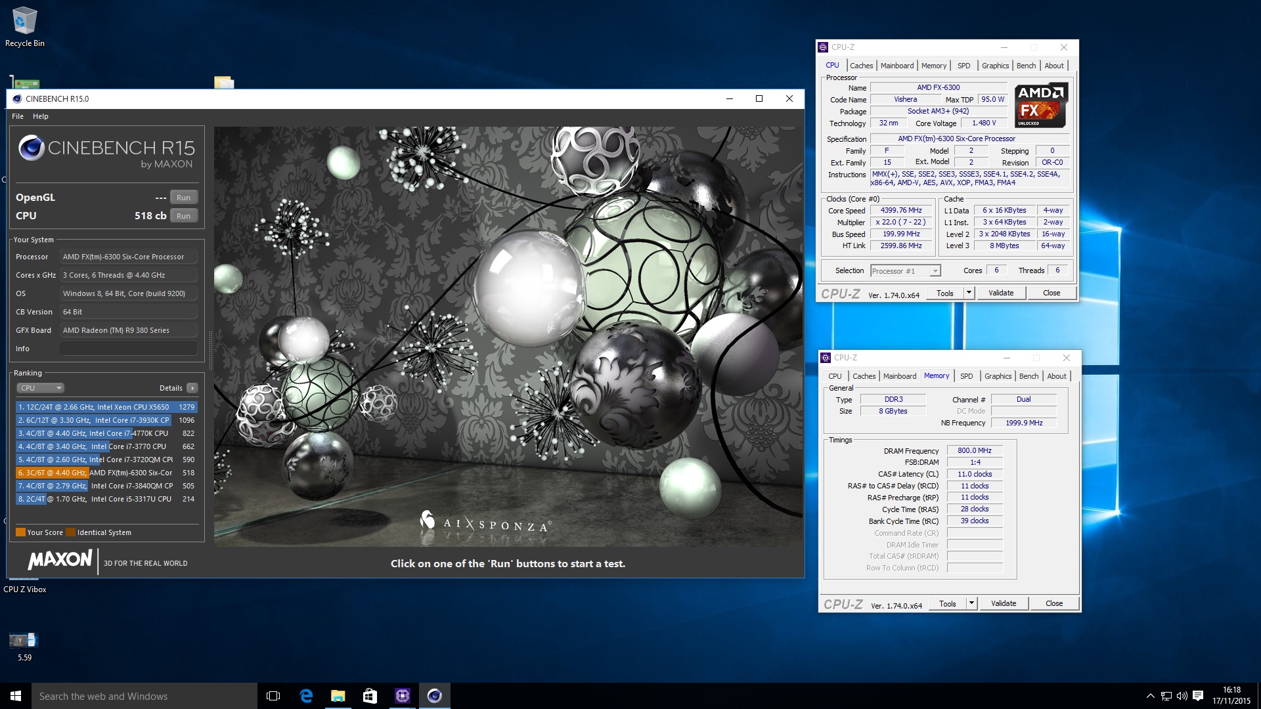Viewport: 1261px width, 709px height.
Task: Open the Help menu in Cinebench
Action: pos(41,116)
